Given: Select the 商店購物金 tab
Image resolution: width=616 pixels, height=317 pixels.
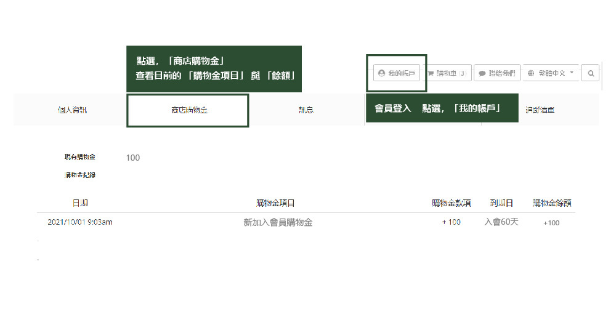Looking at the screenshot, I should (x=188, y=110).
